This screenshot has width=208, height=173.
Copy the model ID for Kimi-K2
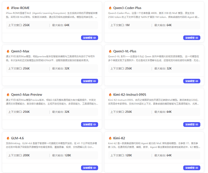click(x=192, y=167)
